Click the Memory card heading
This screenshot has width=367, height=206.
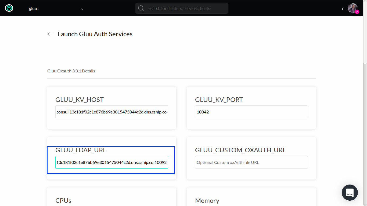207,200
